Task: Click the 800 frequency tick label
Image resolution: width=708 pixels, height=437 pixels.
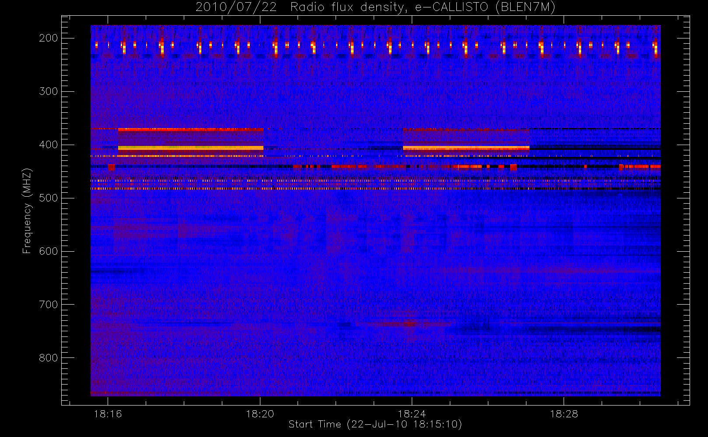Action: click(x=49, y=358)
